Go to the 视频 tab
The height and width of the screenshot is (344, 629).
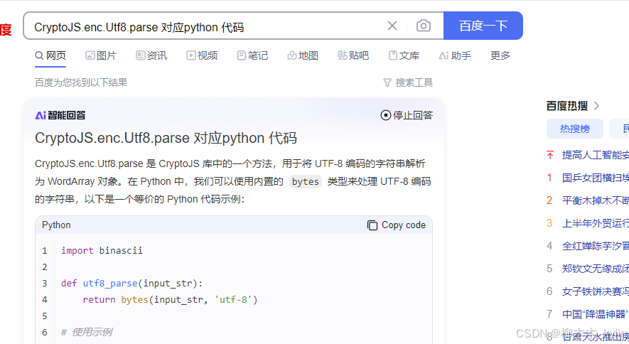tap(202, 55)
